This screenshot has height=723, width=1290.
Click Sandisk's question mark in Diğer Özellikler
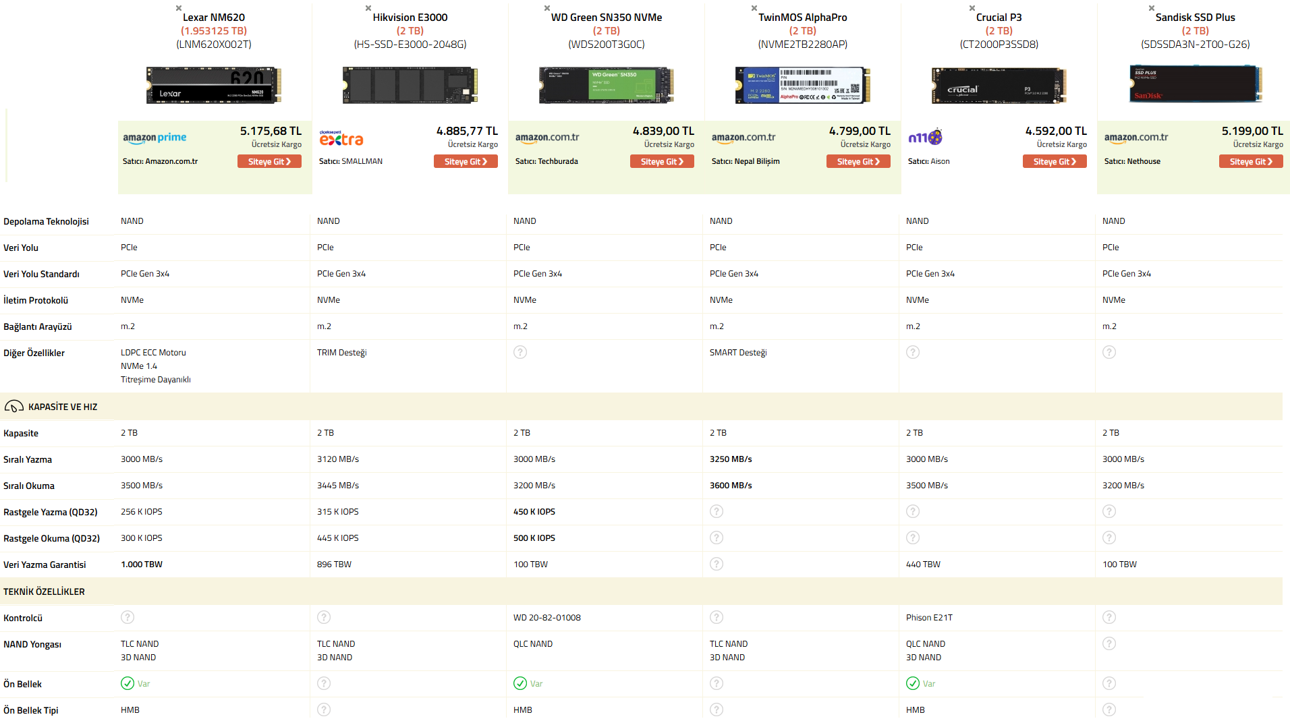point(1109,352)
